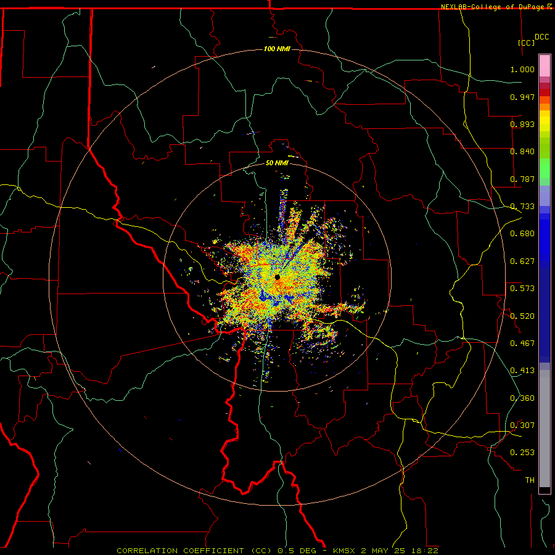Select the 0.840 scale value

(522, 152)
